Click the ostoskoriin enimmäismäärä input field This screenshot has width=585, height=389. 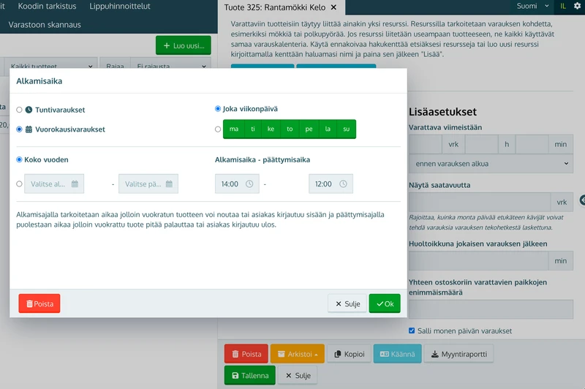point(491,309)
